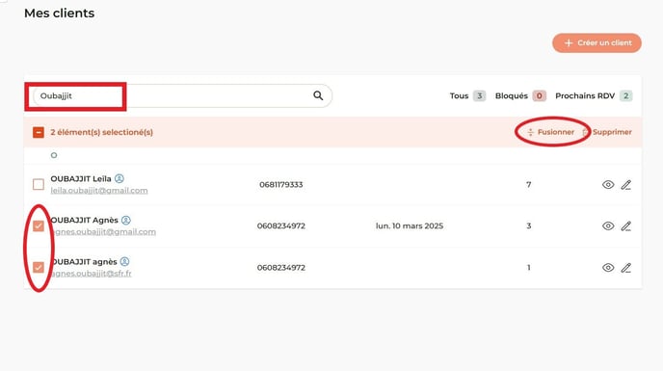View the agnès sfr.fr client eye icon
Image resolution: width=663 pixels, height=371 pixels.
(x=608, y=267)
